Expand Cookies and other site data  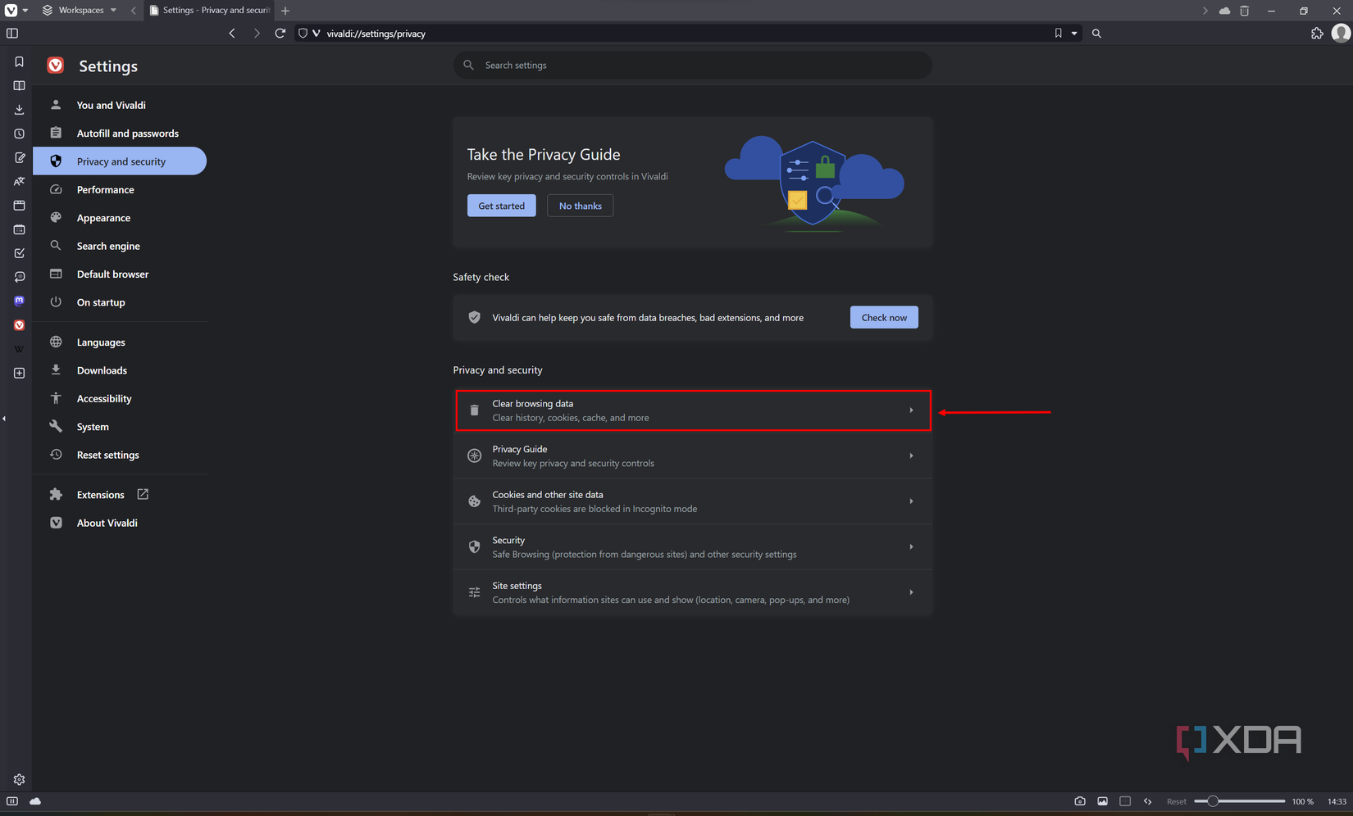pyautogui.click(x=693, y=501)
